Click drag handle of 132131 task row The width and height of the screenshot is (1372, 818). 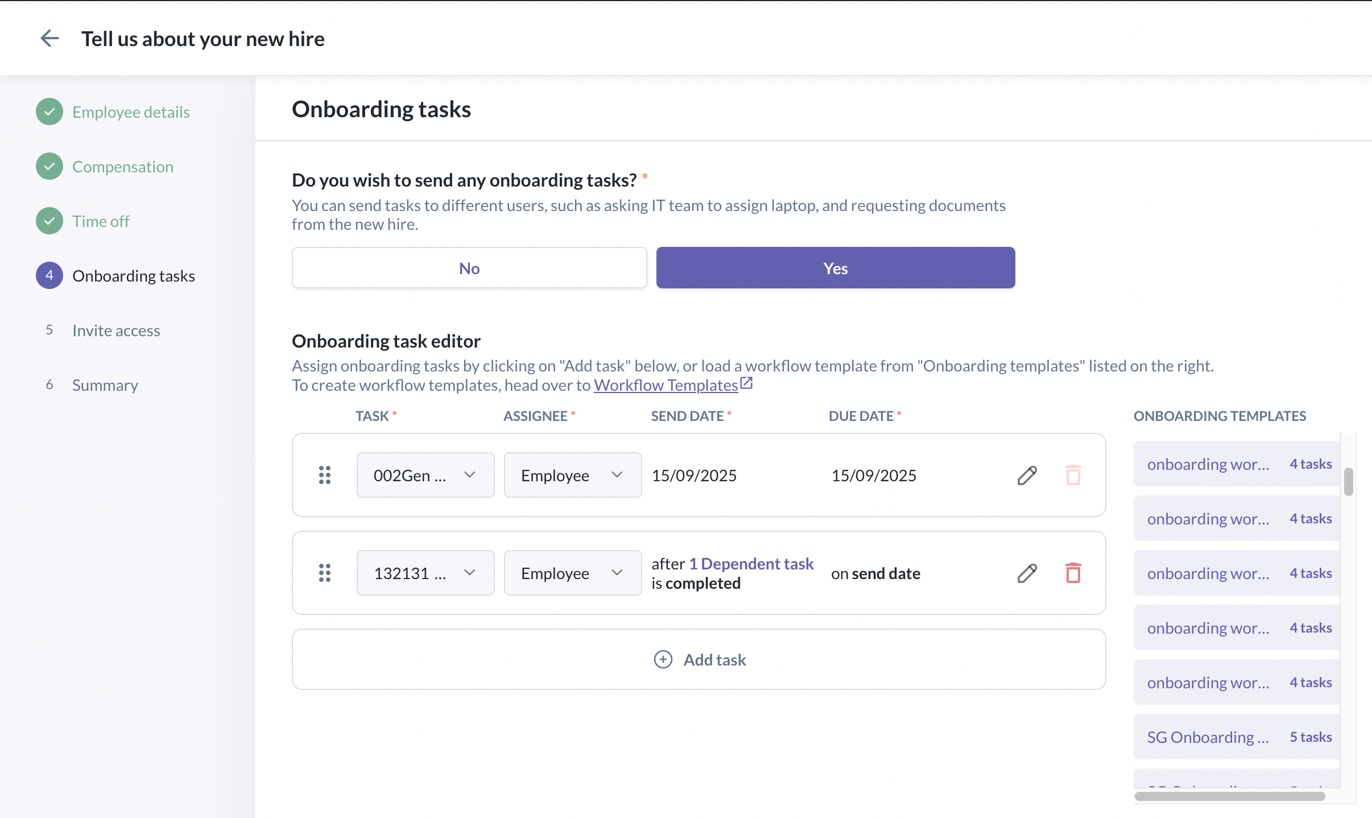pyautogui.click(x=325, y=573)
